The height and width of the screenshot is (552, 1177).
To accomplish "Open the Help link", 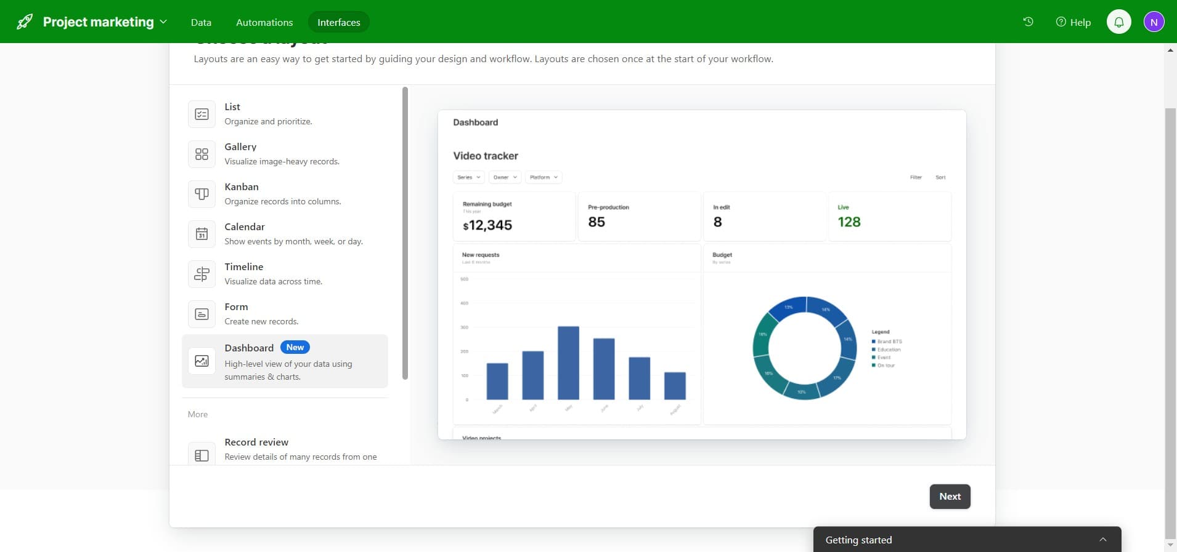I will [1073, 22].
